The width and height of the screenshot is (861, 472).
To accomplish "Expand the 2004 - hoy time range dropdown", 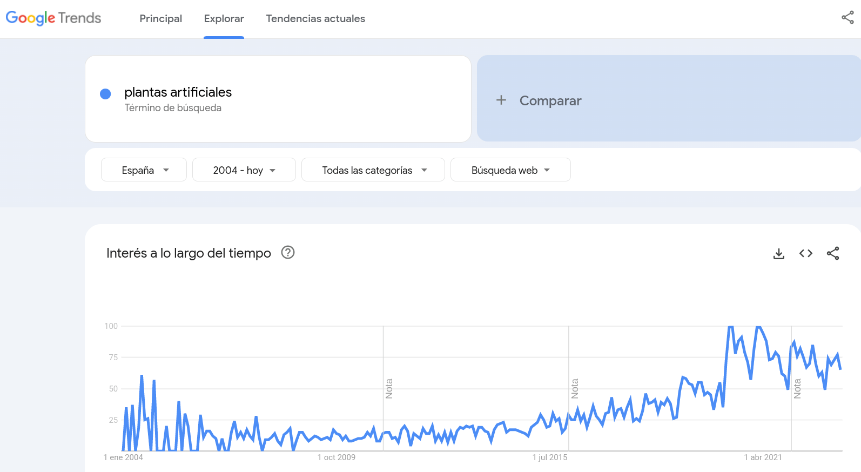I will [x=244, y=170].
